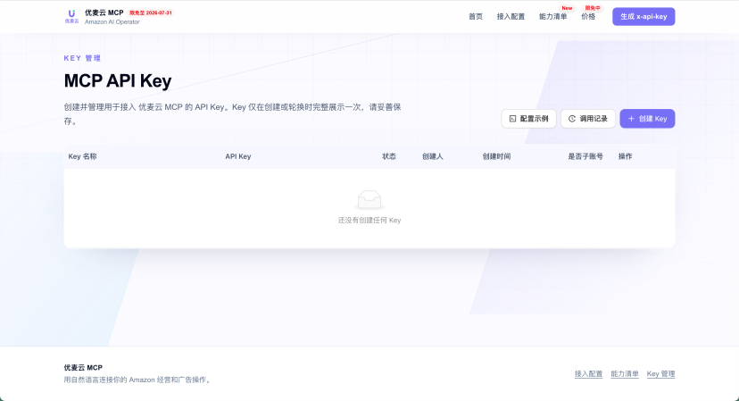Click the empty inbox icon in the table

click(x=369, y=200)
